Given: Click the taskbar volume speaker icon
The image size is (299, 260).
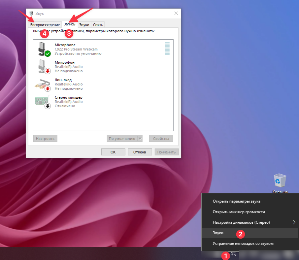Looking at the screenshot, I should (x=233, y=254).
